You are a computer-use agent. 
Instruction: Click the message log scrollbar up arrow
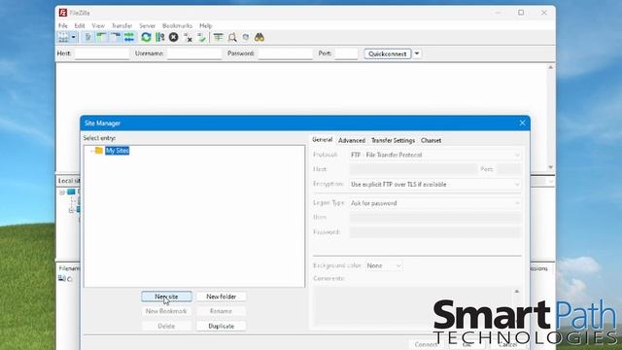click(551, 67)
